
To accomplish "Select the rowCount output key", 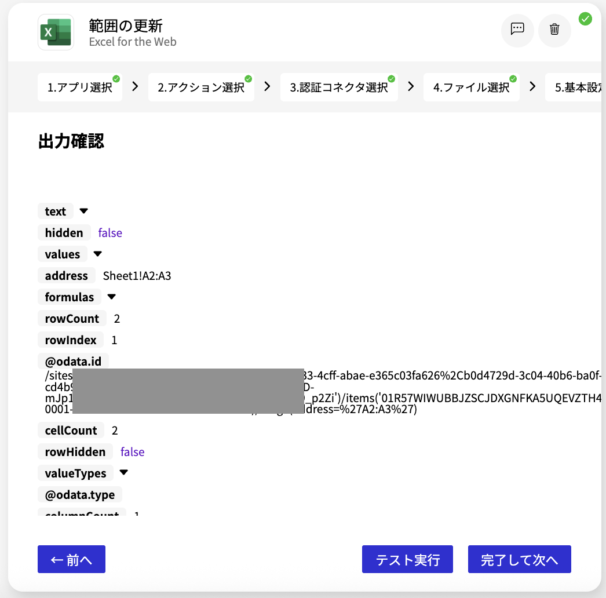I will click(72, 319).
